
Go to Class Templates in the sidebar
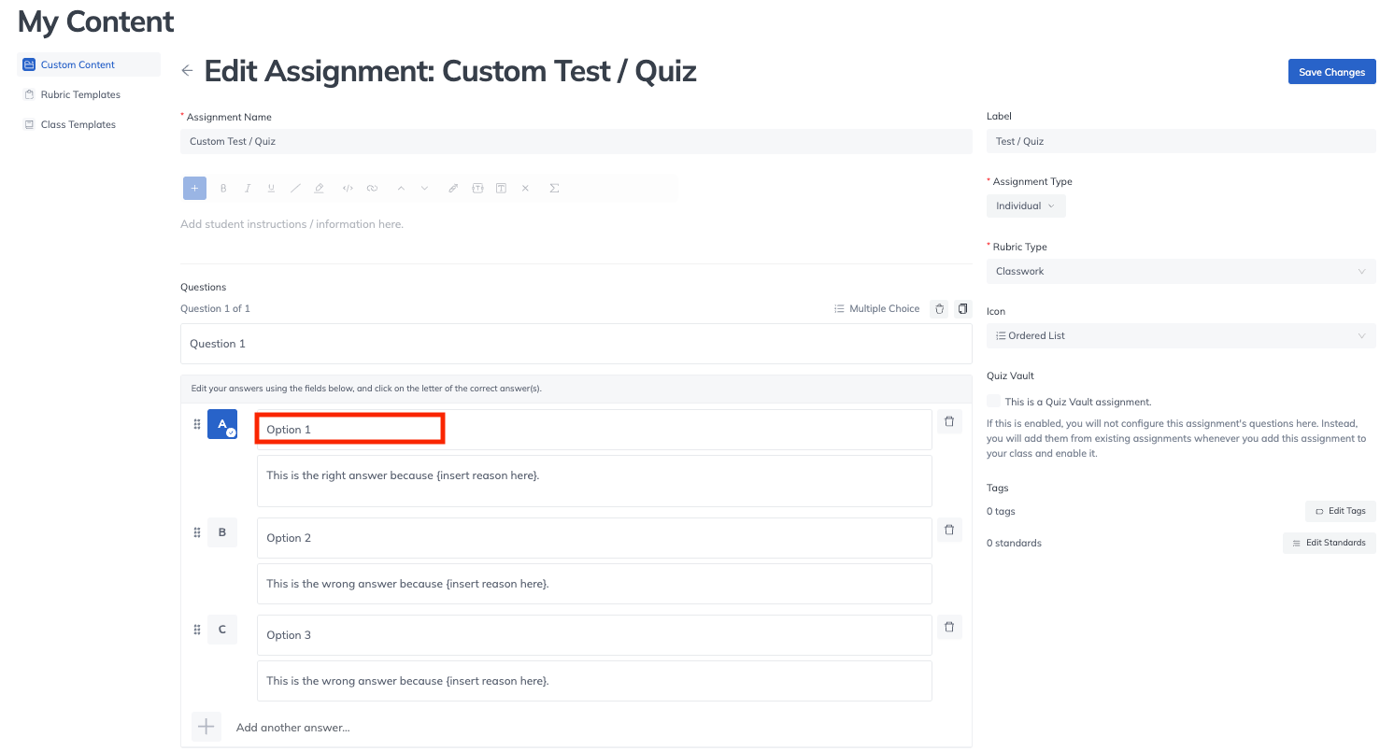78,124
